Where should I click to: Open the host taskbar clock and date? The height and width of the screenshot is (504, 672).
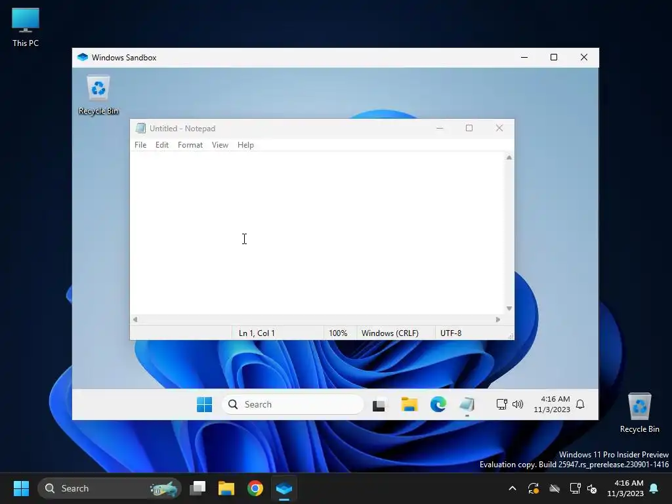coord(625,488)
